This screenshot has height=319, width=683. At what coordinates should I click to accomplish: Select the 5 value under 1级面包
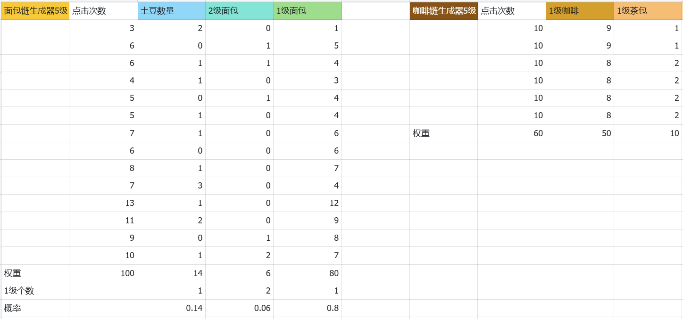[x=308, y=46]
